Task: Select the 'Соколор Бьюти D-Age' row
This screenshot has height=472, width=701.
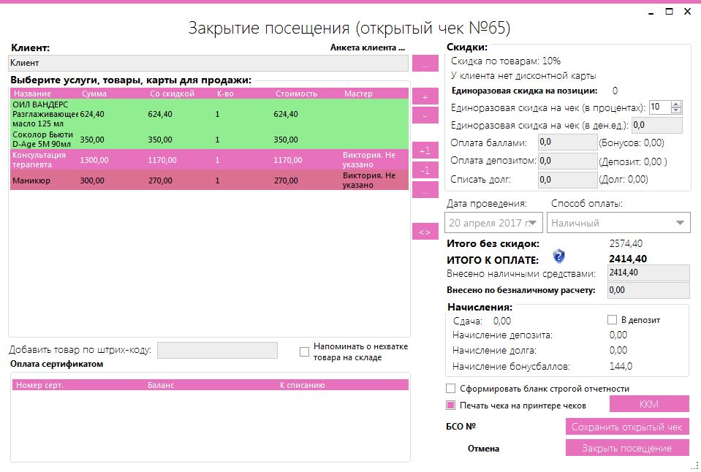Action: 209,140
